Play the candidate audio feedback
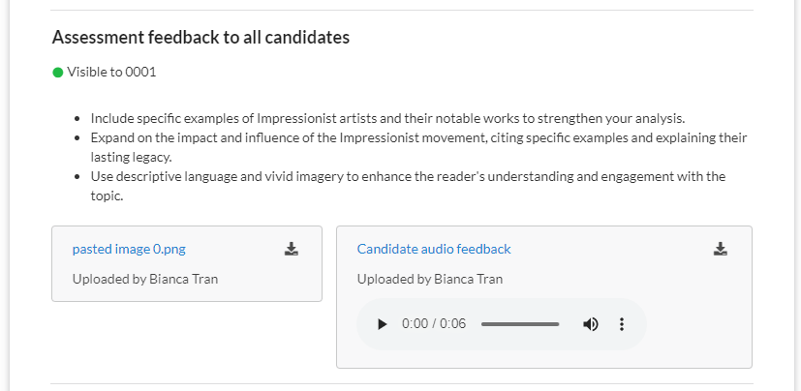Image resolution: width=801 pixels, height=391 pixels. point(382,324)
